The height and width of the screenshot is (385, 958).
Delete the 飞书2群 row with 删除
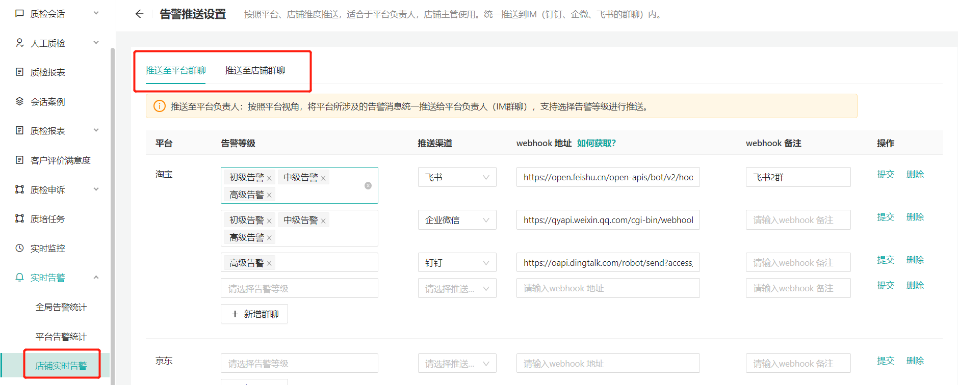click(x=915, y=174)
